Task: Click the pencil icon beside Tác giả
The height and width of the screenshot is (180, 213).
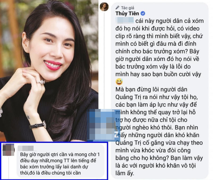Action: click(117, 8)
